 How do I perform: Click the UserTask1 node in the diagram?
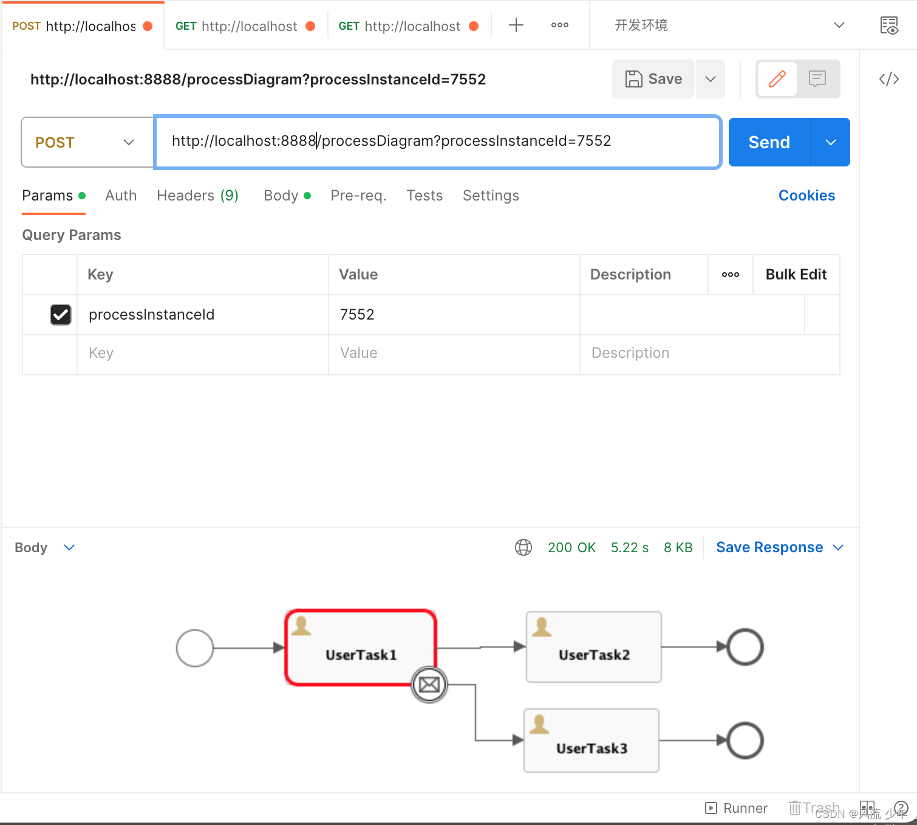[361, 648]
